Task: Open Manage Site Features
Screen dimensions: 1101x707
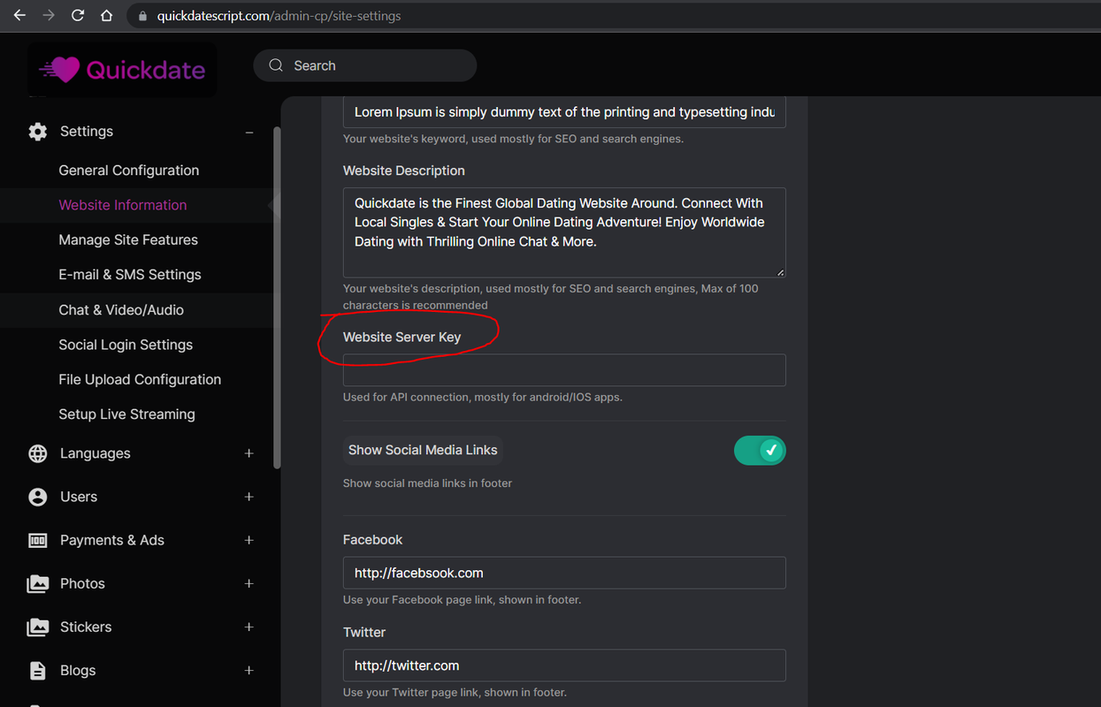Action: pyautogui.click(x=128, y=239)
